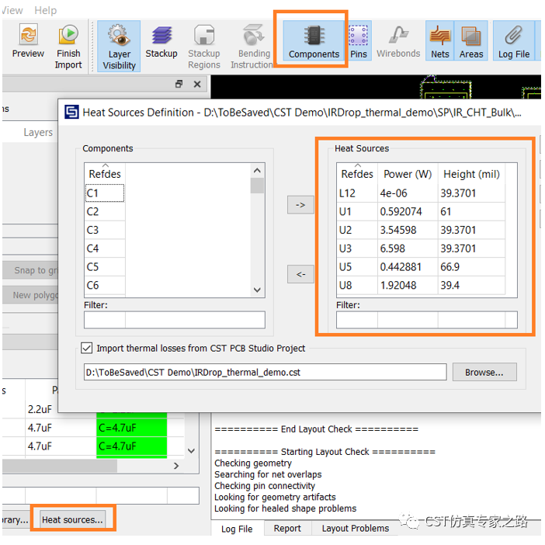
Task: Open the Areas tool
Action: click(471, 40)
